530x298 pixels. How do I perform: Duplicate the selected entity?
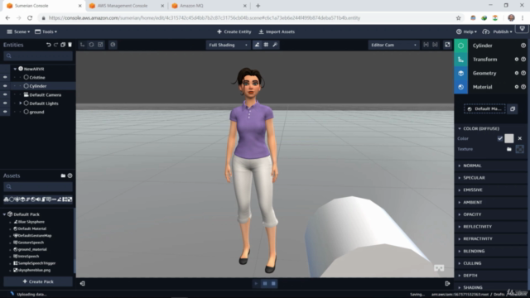[63, 45]
